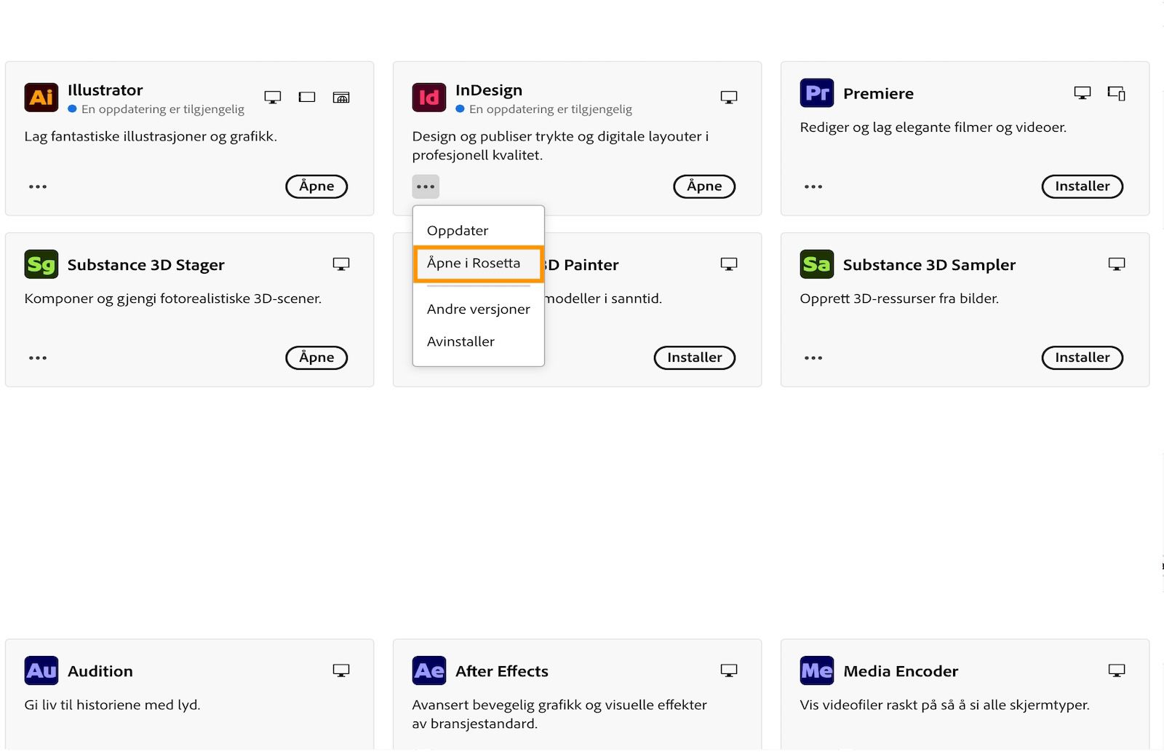Click the After Effects Ae app icon
The width and height of the screenshot is (1164, 752).
(429, 670)
